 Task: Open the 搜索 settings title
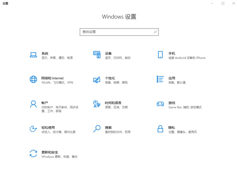[108, 127]
